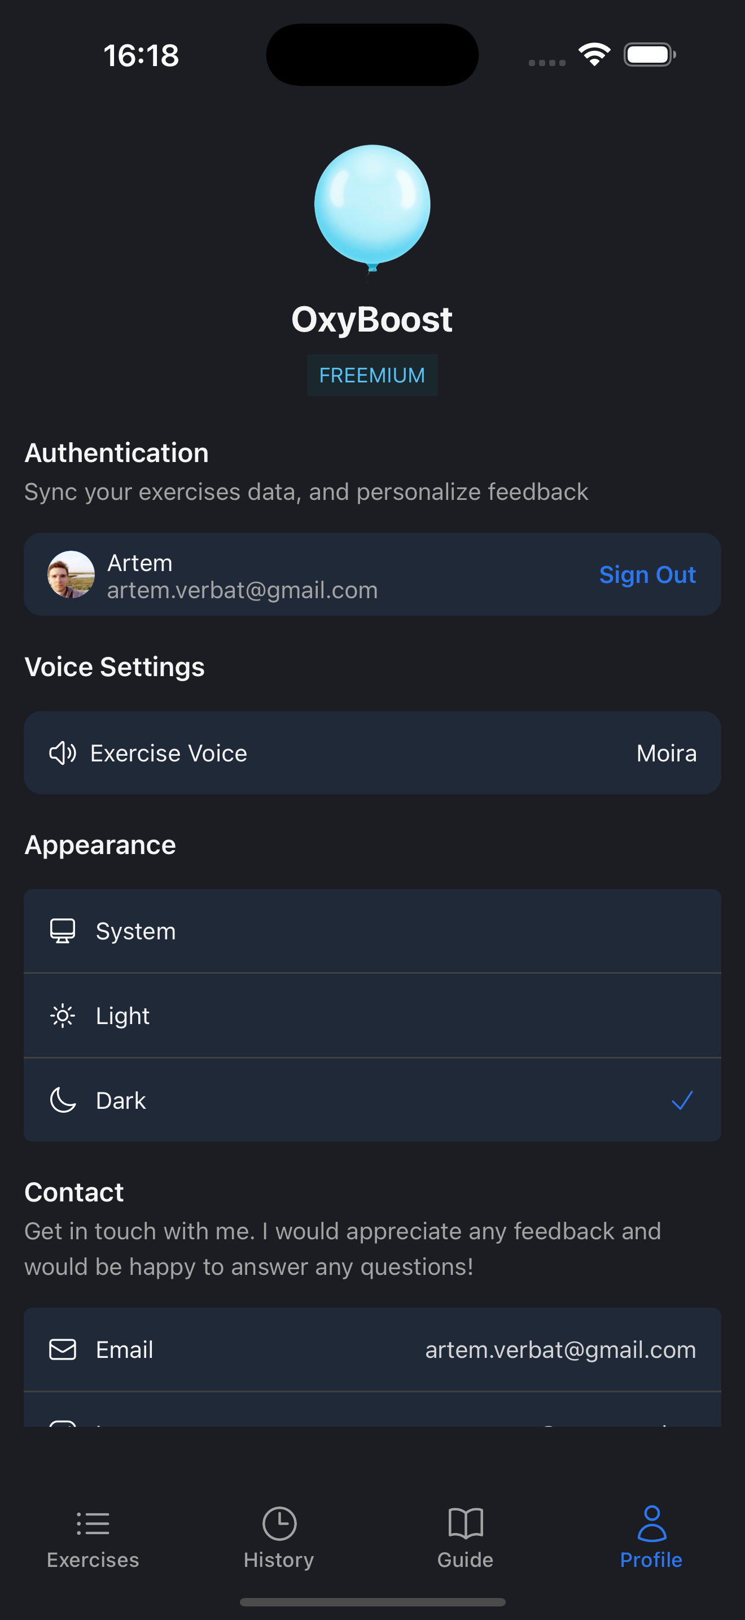
Task: Tap the sun icon next to Light
Action: [62, 1016]
